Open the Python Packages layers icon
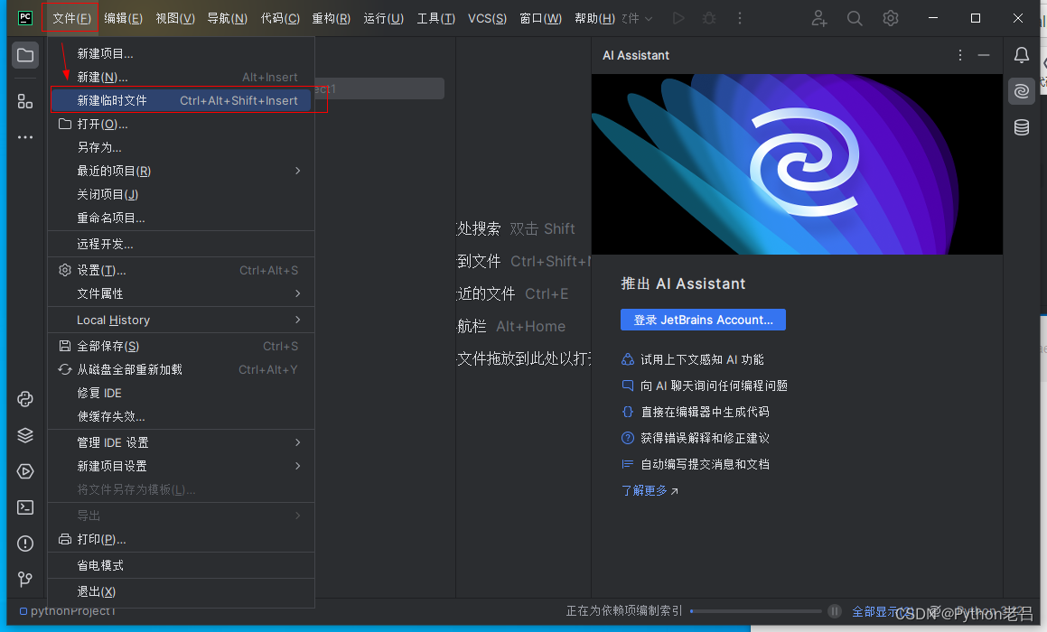Screen dimensions: 1047x632 coord(25,435)
